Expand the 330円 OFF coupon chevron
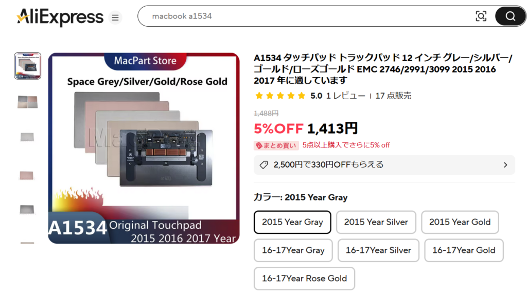Image resolution: width=527 pixels, height=295 pixels. [505, 165]
